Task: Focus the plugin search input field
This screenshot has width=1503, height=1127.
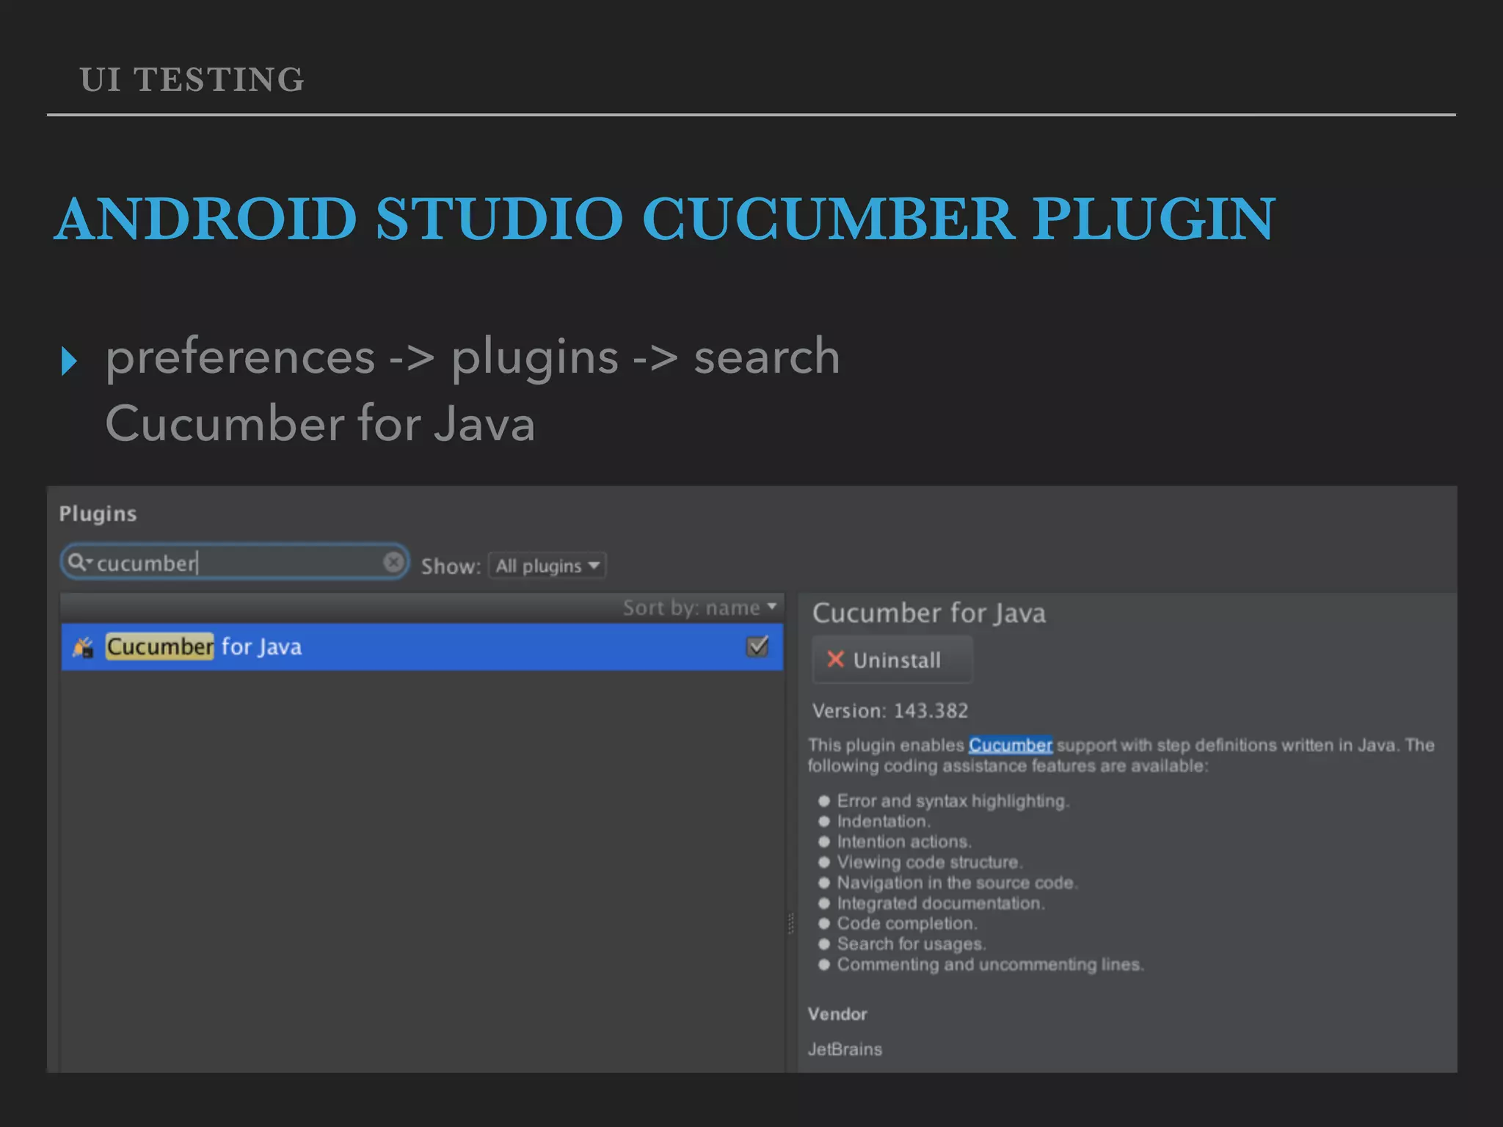Action: 235,562
